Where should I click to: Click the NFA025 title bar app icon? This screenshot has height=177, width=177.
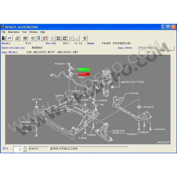click(3, 27)
